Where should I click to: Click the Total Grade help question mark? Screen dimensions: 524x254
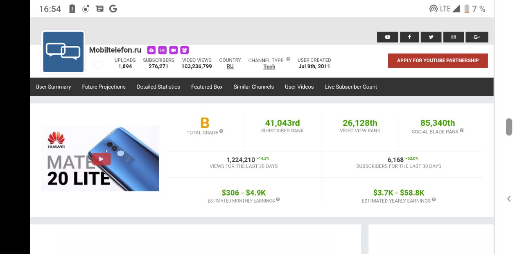221,131
